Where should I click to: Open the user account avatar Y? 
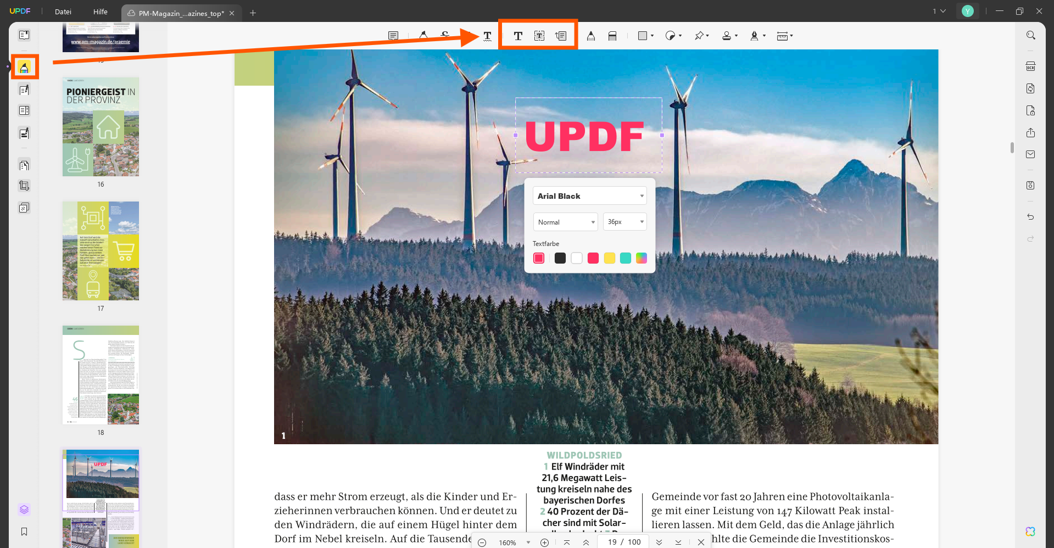click(x=968, y=11)
